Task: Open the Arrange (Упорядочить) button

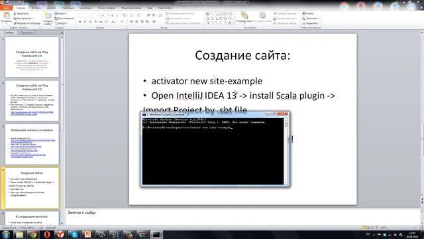Action: tap(244, 17)
